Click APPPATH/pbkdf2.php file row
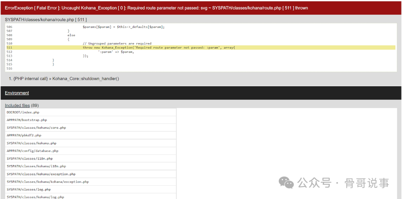 [x=90, y=135]
